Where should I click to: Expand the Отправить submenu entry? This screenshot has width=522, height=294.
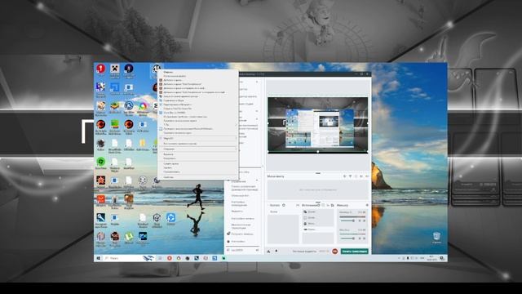tap(197, 149)
